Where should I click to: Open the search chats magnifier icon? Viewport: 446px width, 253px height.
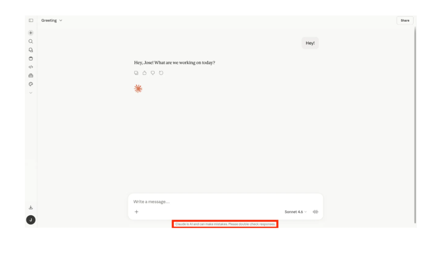(31, 41)
